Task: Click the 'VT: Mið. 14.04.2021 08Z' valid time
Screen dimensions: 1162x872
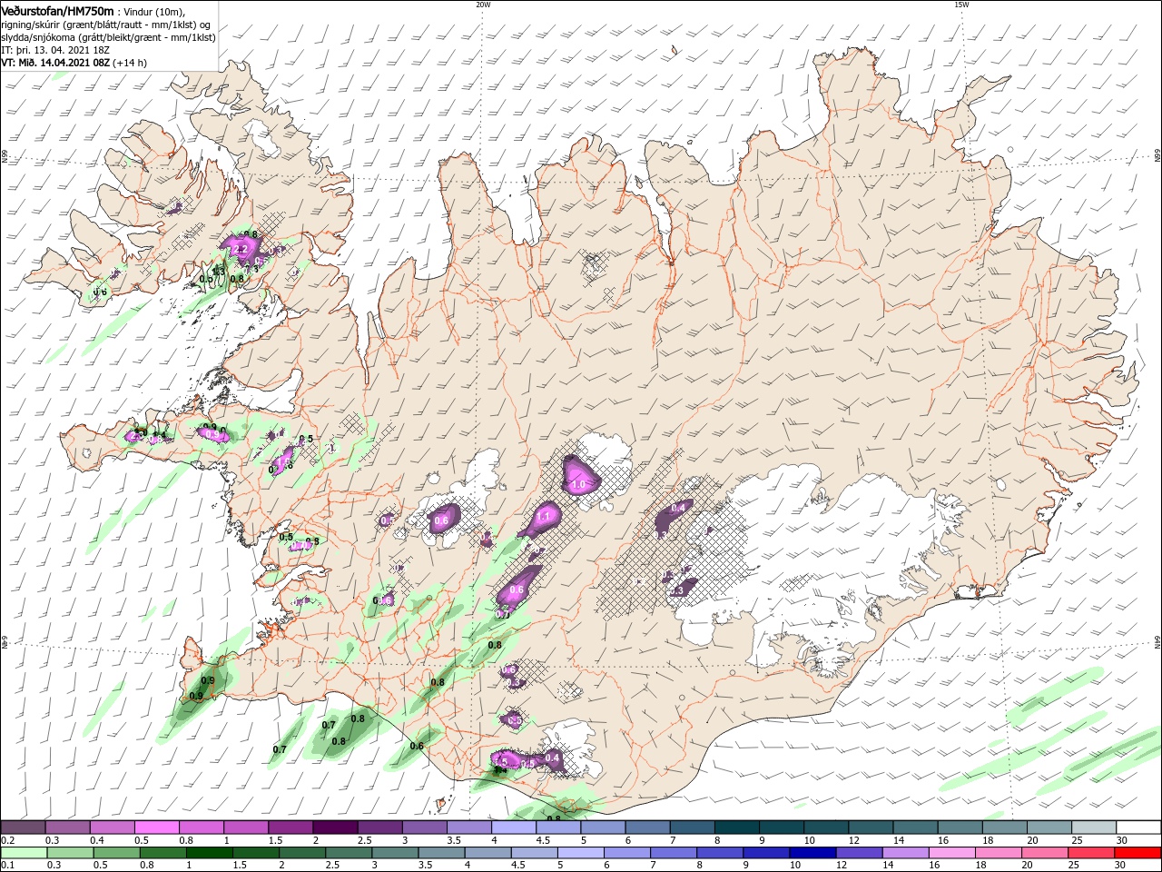Action: point(55,63)
